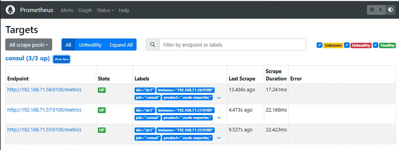Viewport: 399px width, 150px height.
Task: Expand labels for the 192.168.71.57 target
Action: click(x=219, y=118)
